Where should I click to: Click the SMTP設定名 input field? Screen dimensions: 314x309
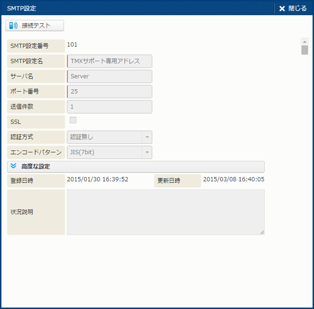point(110,61)
